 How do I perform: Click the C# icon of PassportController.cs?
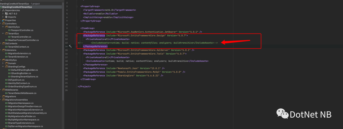tap(10, 30)
